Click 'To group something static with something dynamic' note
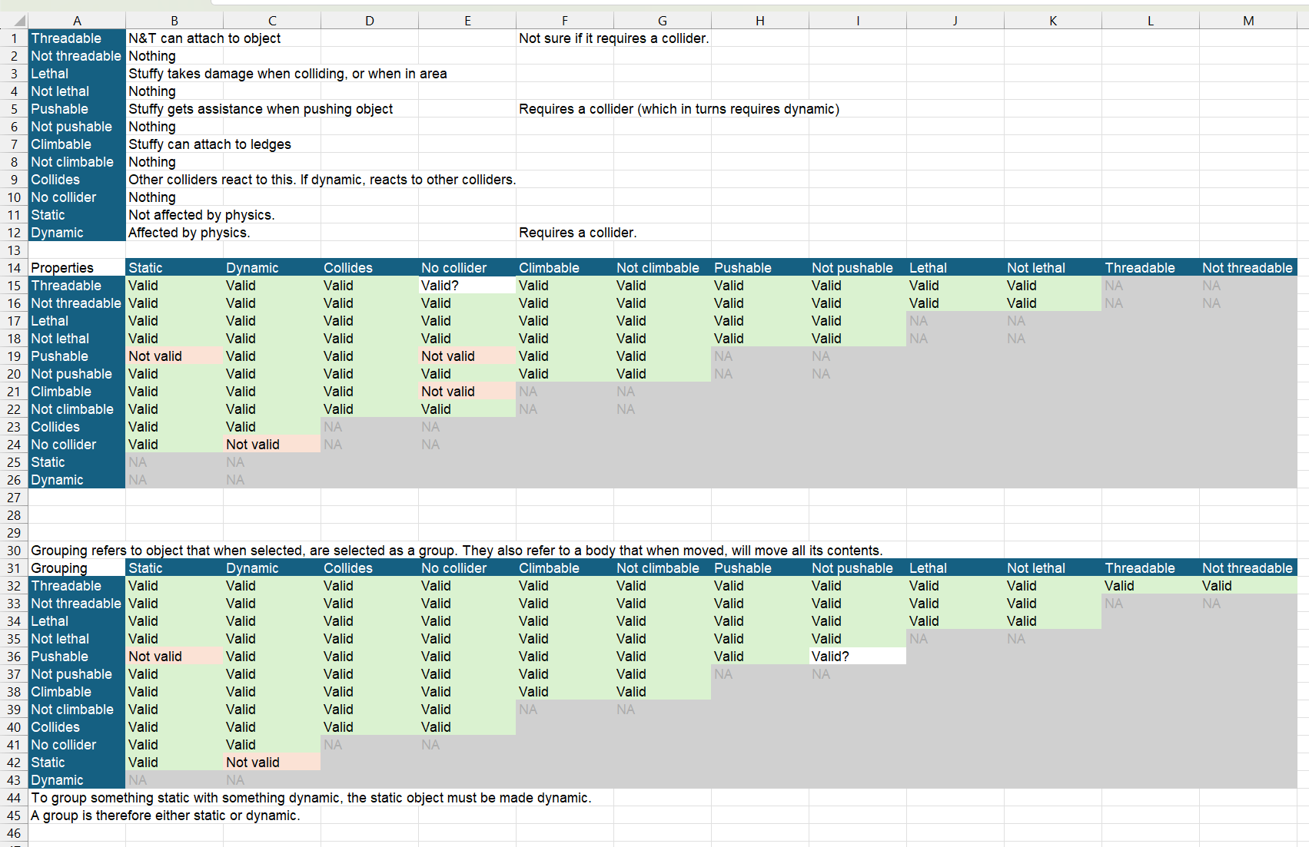This screenshot has height=847, width=1309. (x=311, y=798)
